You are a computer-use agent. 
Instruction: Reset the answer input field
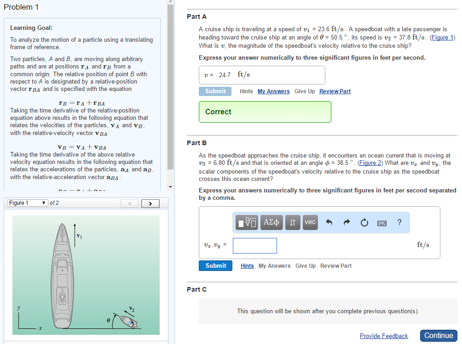pyautogui.click(x=364, y=222)
